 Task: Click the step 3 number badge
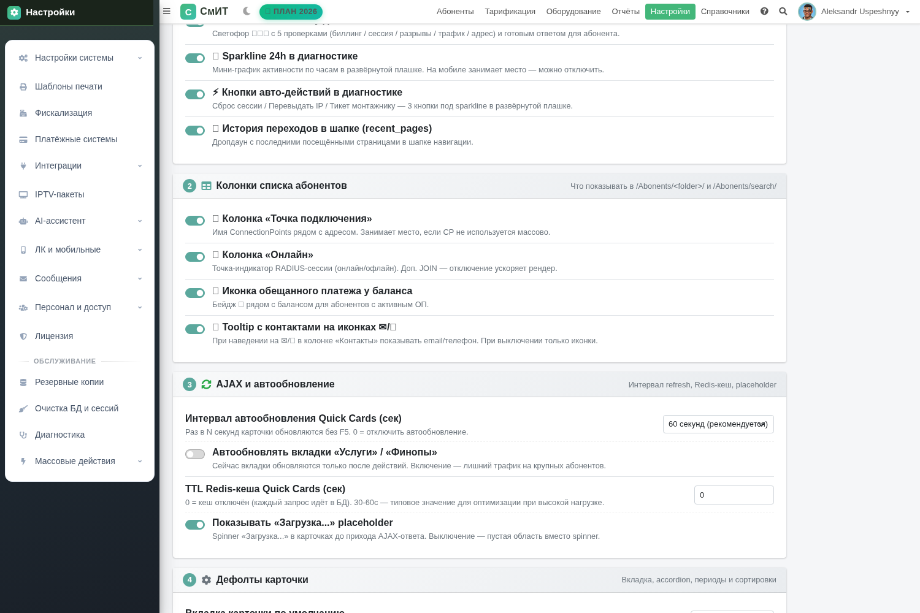[x=190, y=384]
